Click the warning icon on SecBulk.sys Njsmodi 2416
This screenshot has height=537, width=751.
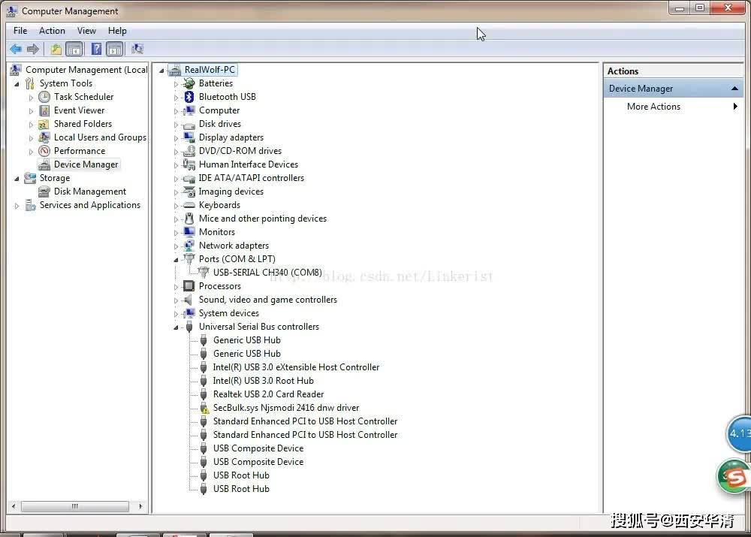click(x=204, y=407)
